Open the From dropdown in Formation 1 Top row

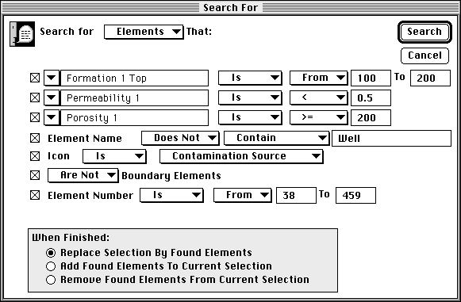click(319, 78)
